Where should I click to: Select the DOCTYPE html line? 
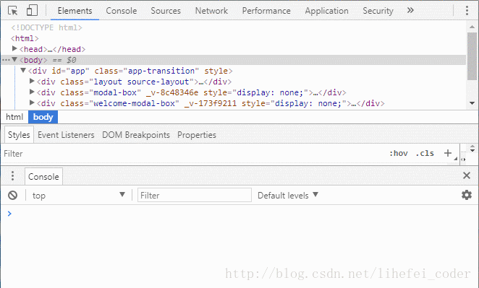47,27
